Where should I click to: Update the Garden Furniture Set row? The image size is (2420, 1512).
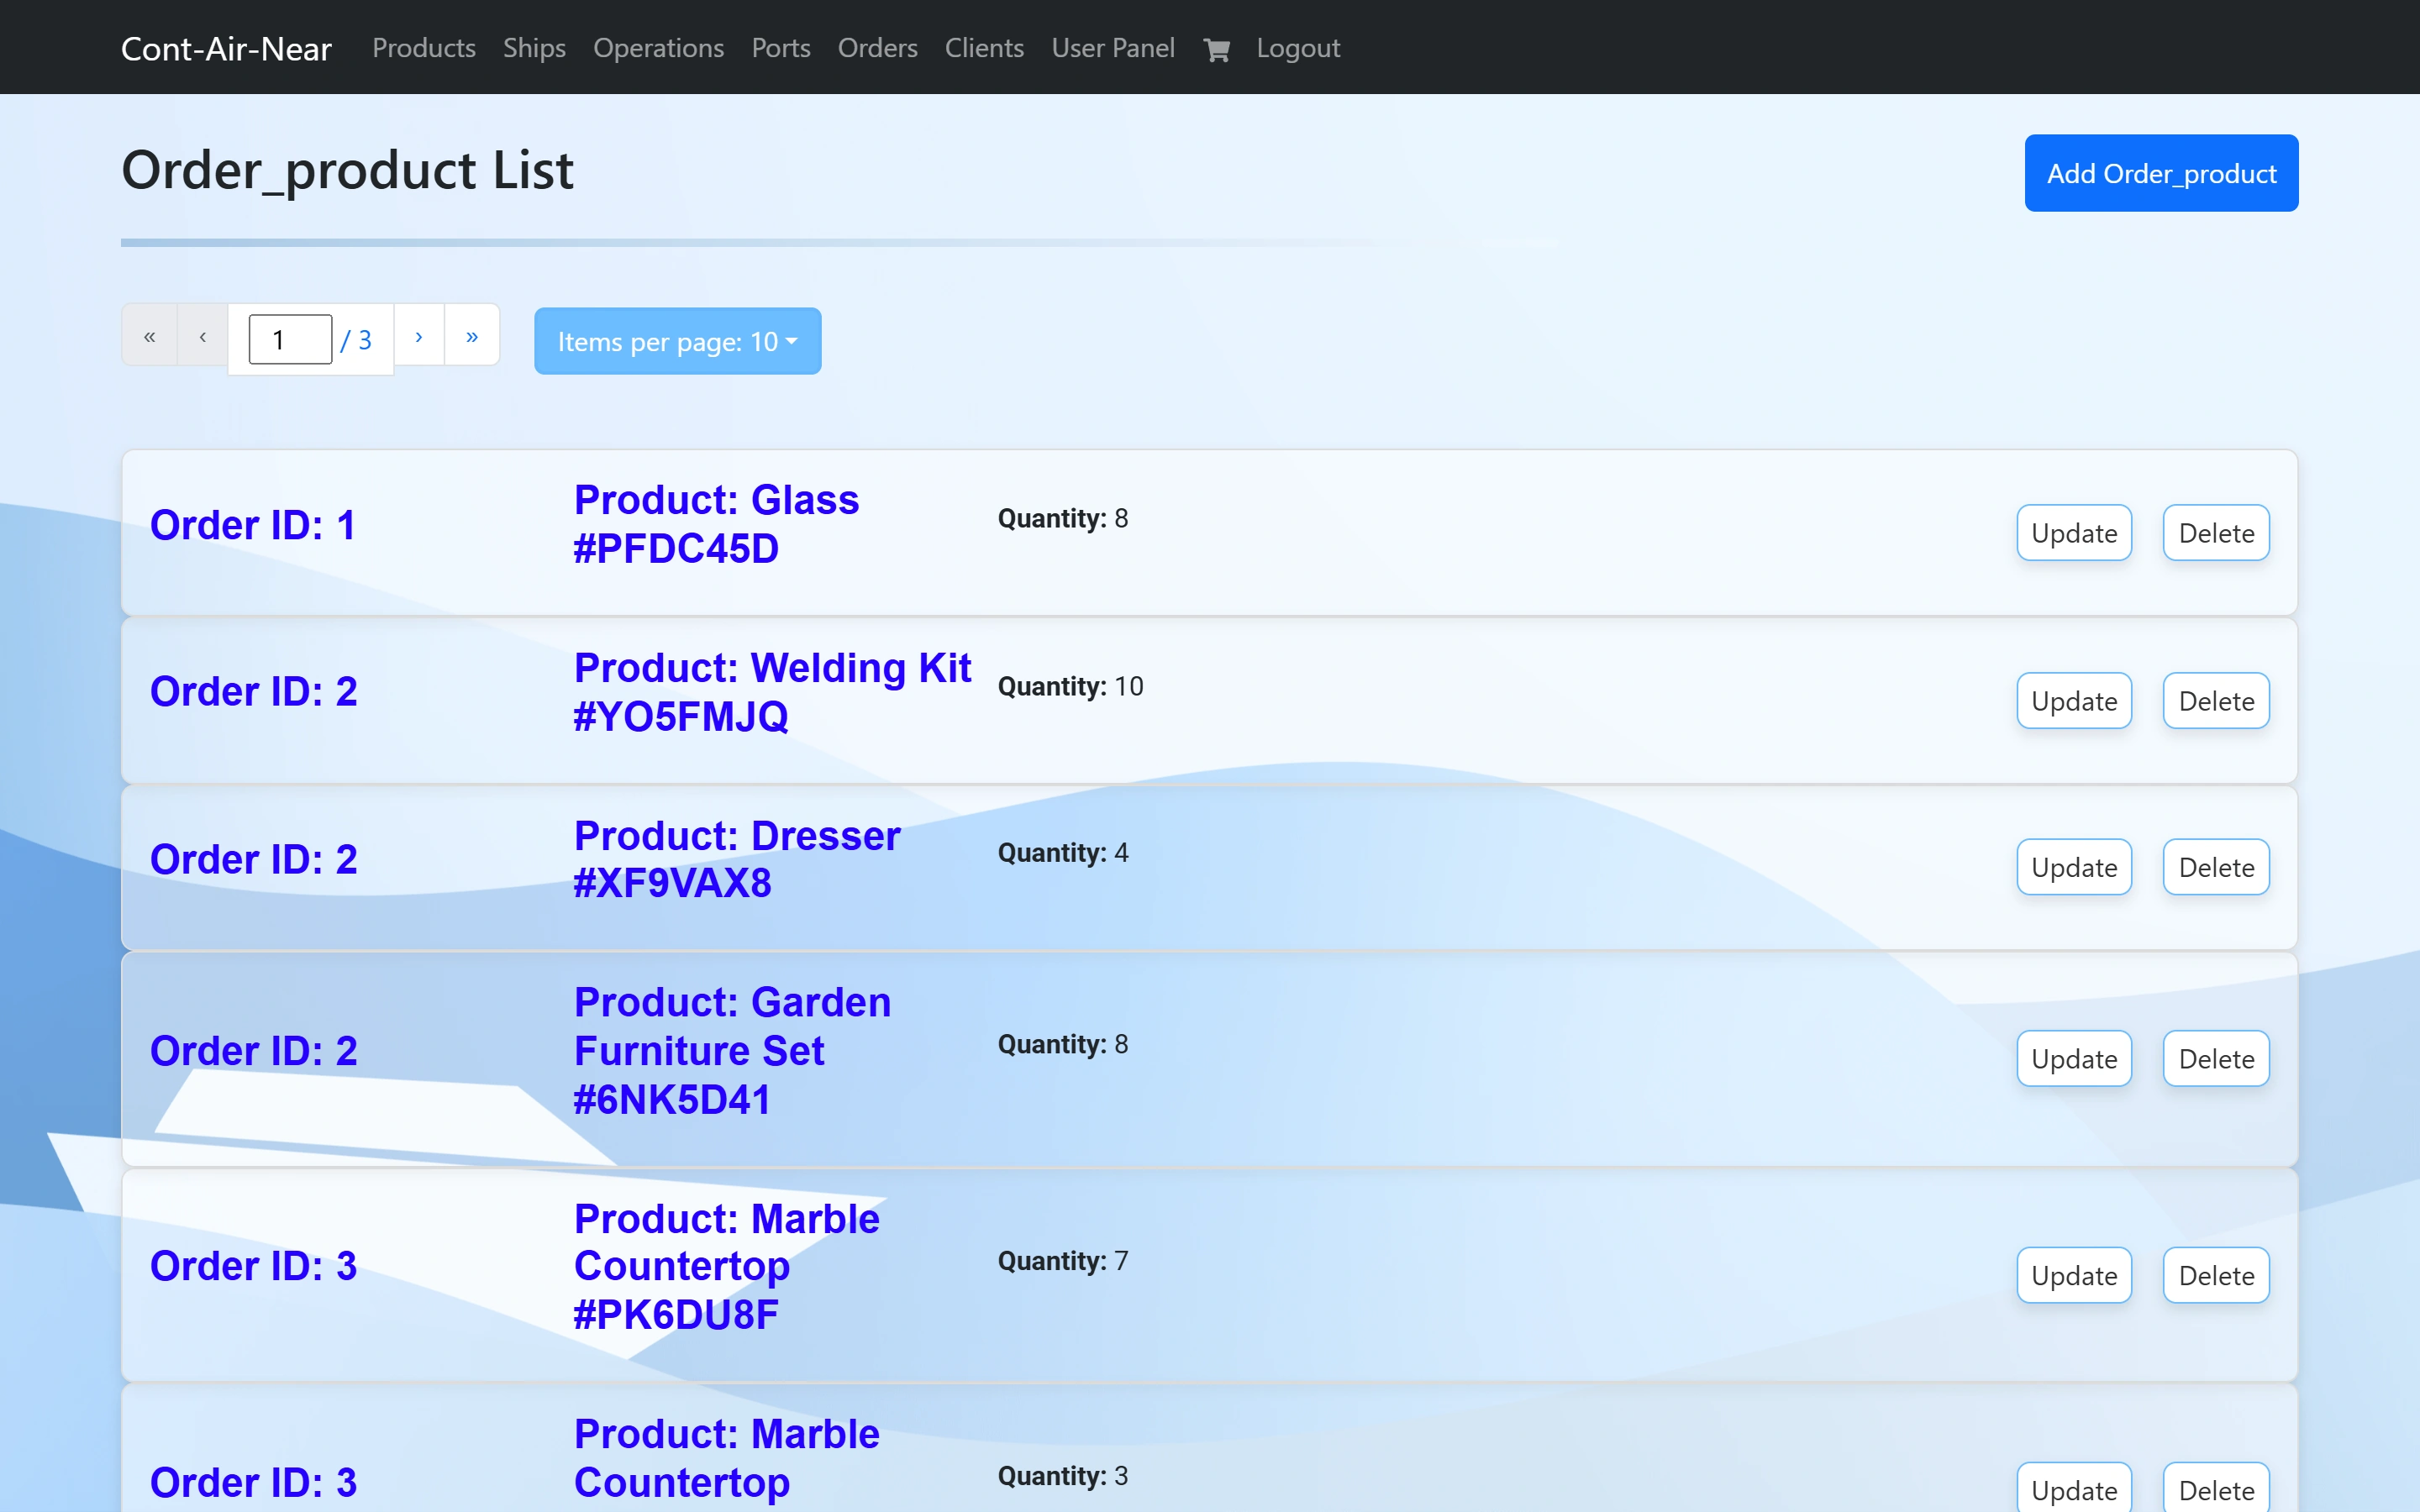click(x=2074, y=1059)
